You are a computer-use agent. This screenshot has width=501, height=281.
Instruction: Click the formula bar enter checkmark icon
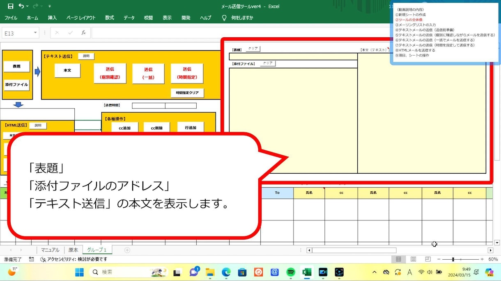click(x=70, y=33)
